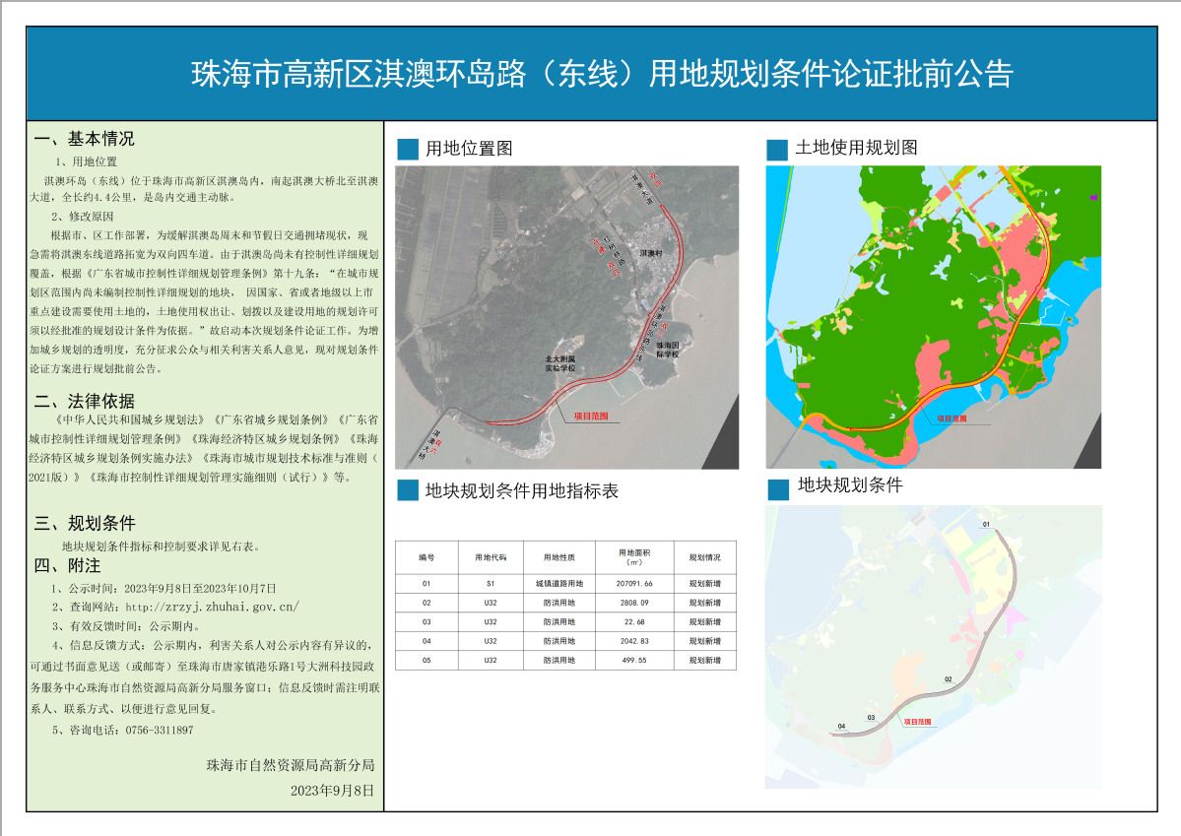Image resolution: width=1181 pixels, height=836 pixels.
Task: Click the signature 珠海市自然资源局高新分局
Action: (291, 765)
